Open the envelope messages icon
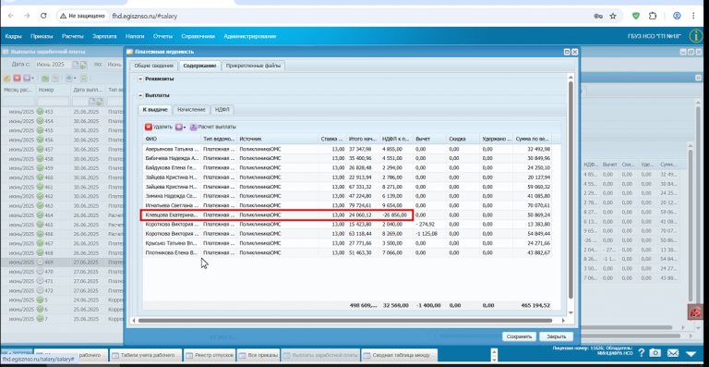The height and width of the screenshot is (367, 709). coord(673,353)
